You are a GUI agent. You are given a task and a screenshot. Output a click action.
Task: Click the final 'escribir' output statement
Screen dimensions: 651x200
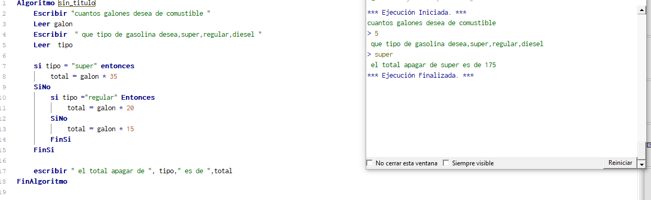[133, 171]
